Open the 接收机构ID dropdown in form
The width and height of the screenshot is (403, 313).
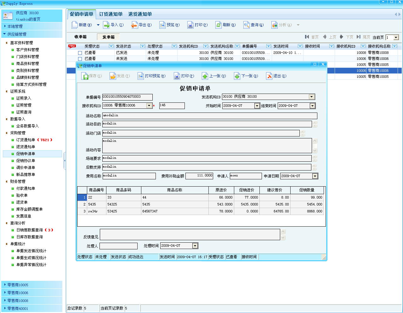click(149, 106)
